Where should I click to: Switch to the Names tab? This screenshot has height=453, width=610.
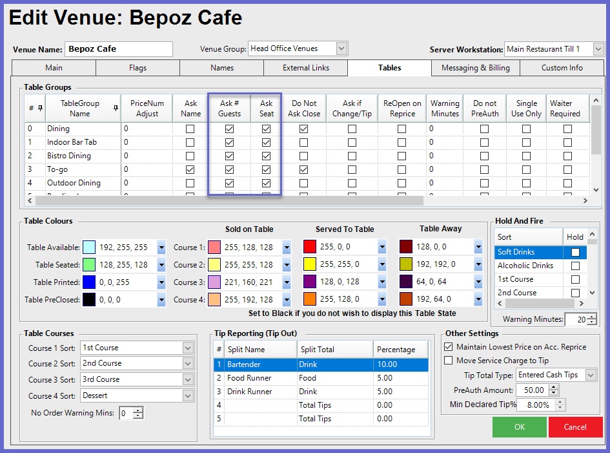222,68
